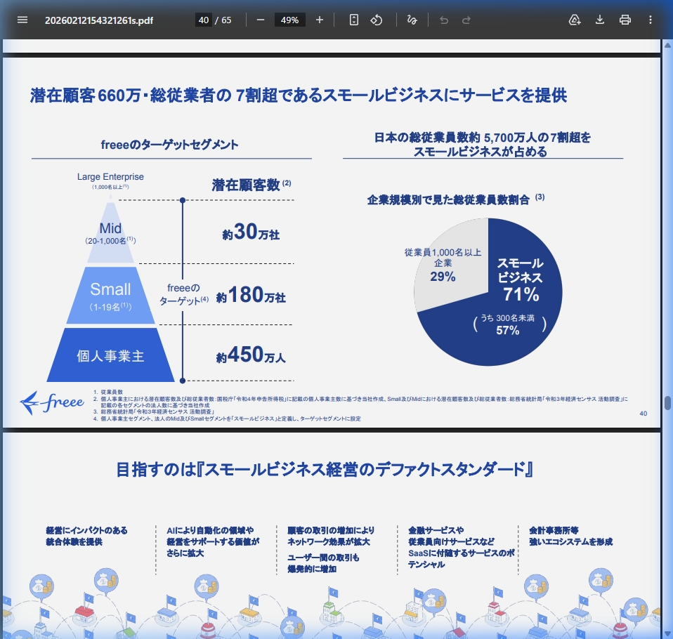Click the '潜在顧客数' label
This screenshot has width=673, height=639.
pos(246,185)
